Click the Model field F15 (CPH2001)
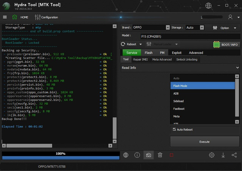The height and width of the screenshot is (171, 242). tap(191, 37)
